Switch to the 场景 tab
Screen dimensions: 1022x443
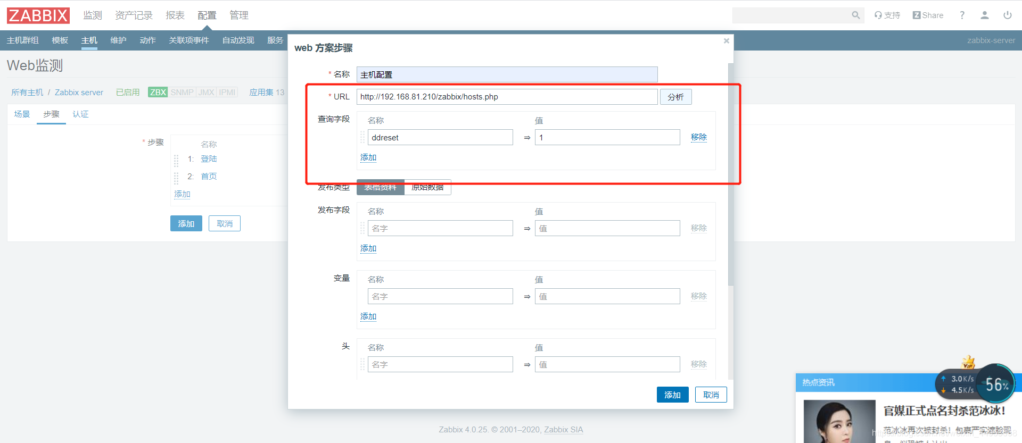22,114
